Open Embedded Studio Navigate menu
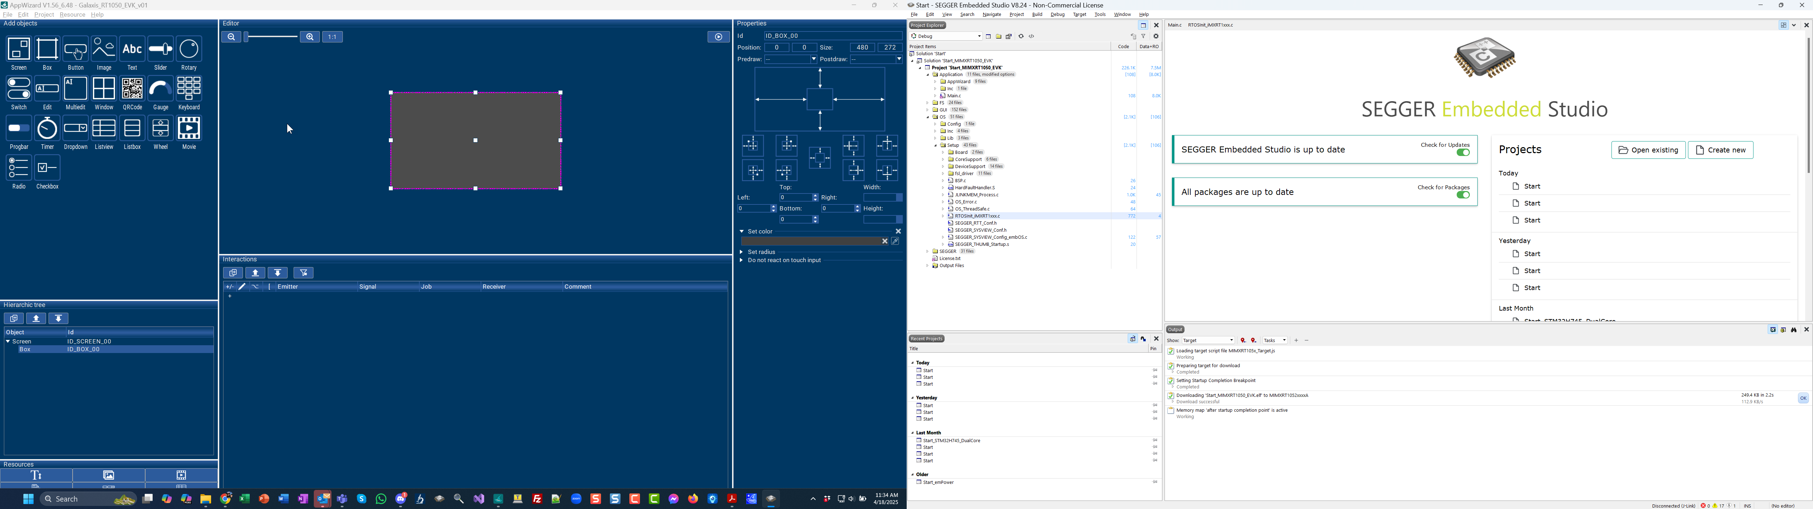The width and height of the screenshot is (1813, 509). click(x=992, y=15)
